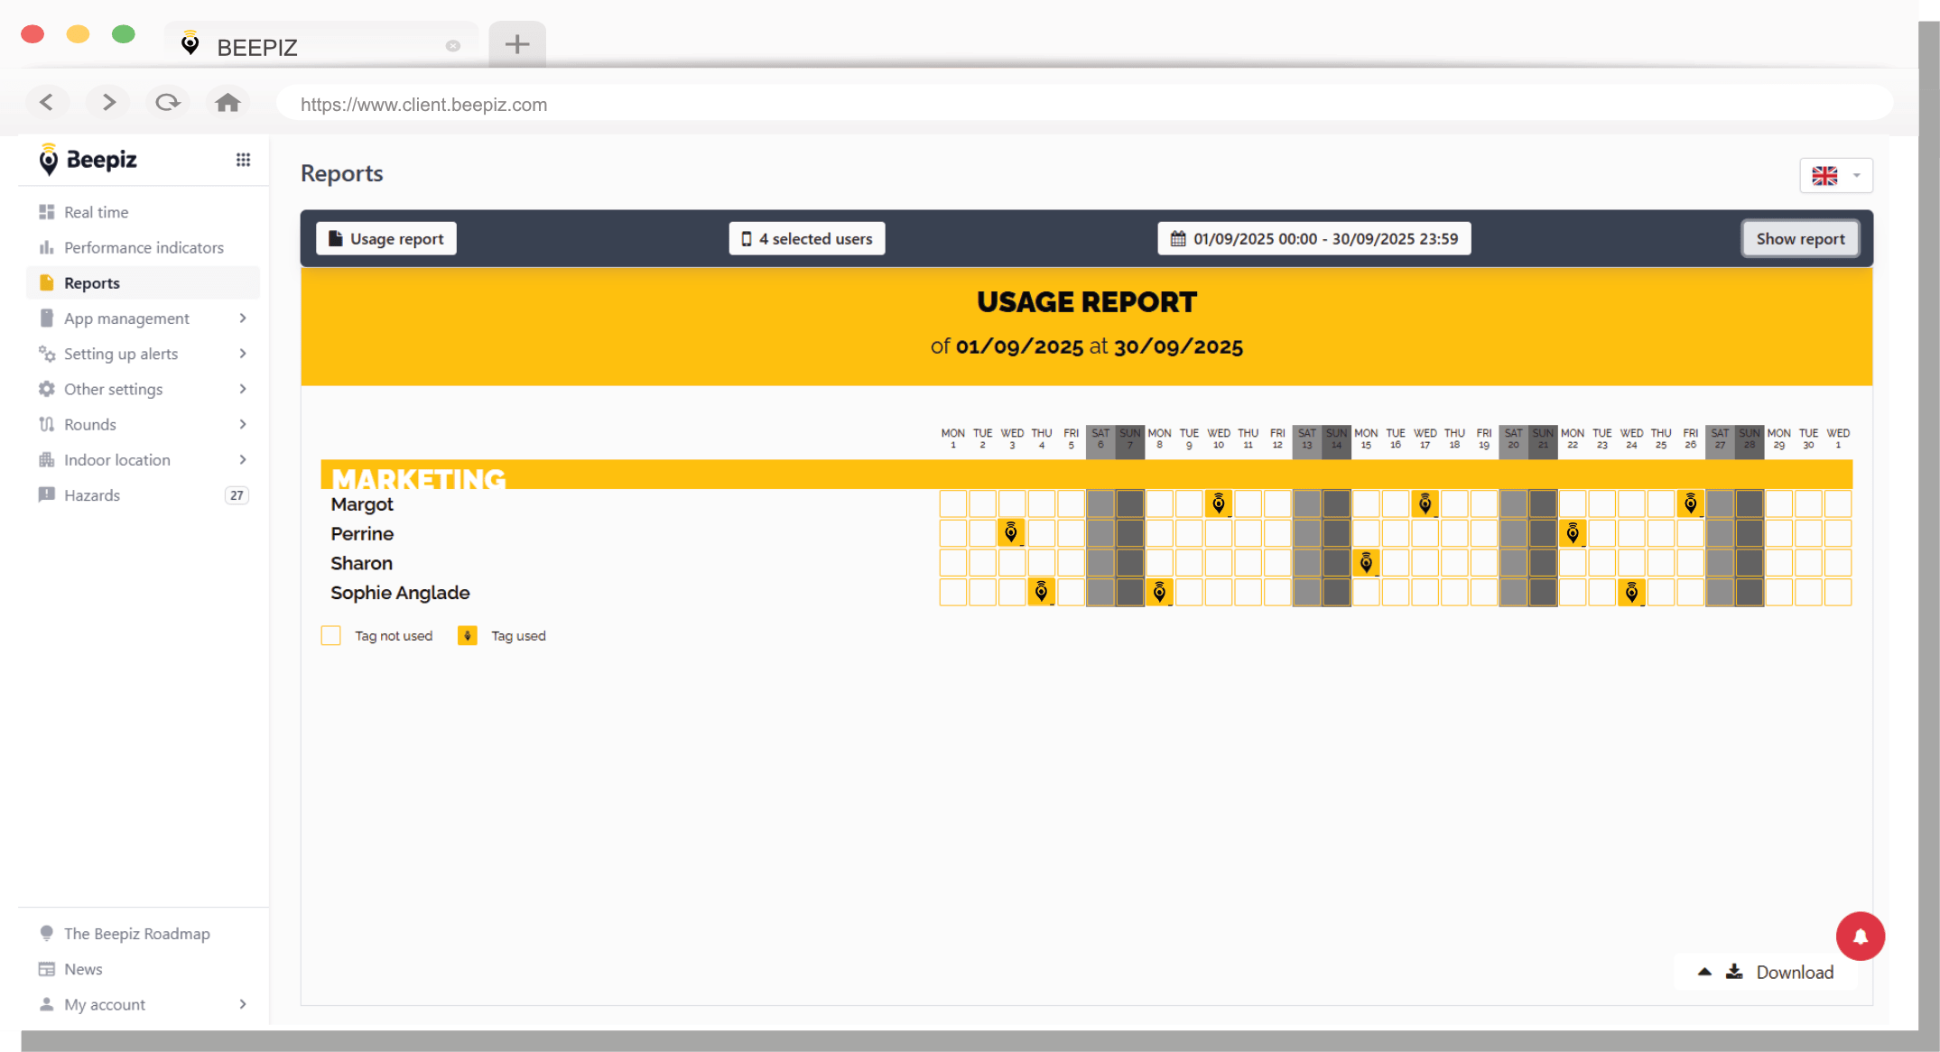Open the Real time sidebar section

click(95, 212)
